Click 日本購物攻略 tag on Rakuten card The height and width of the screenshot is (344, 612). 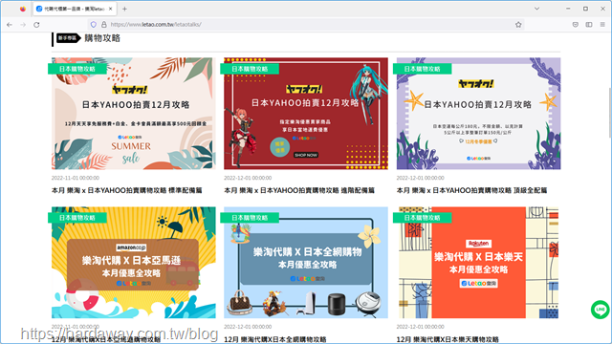point(423,218)
